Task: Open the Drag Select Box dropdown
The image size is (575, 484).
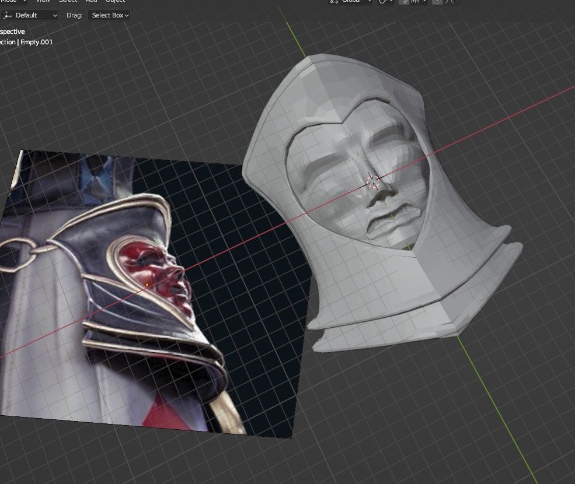Action: point(110,15)
